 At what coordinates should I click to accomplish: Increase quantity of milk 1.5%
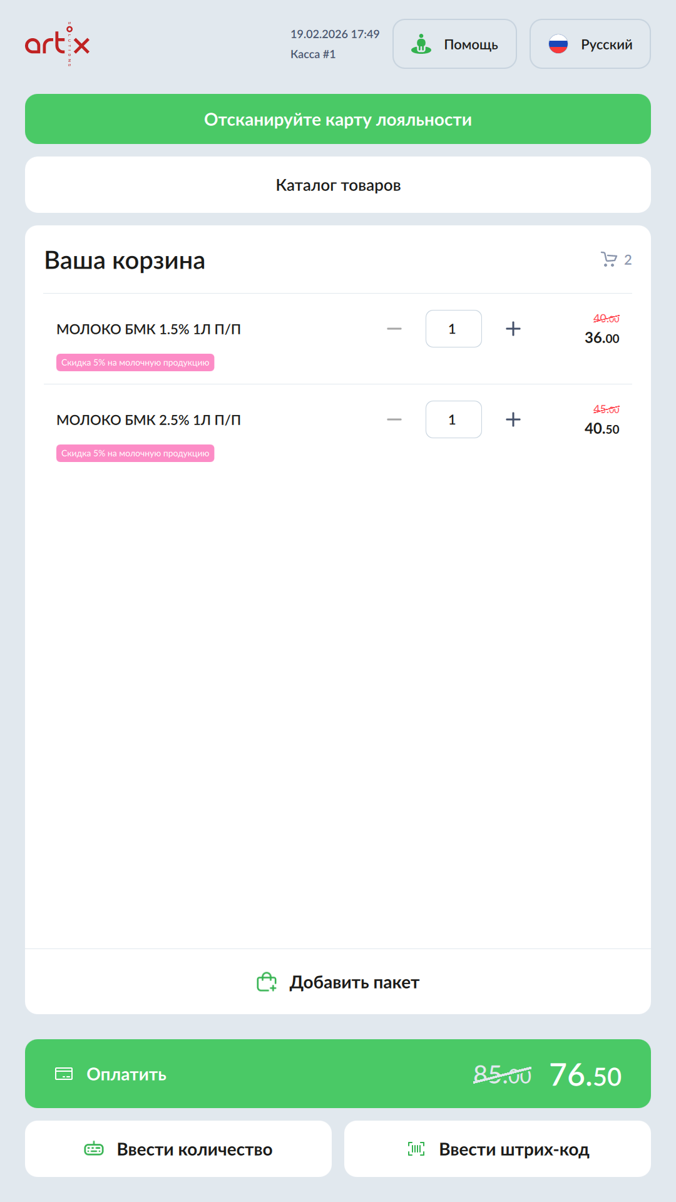point(513,329)
